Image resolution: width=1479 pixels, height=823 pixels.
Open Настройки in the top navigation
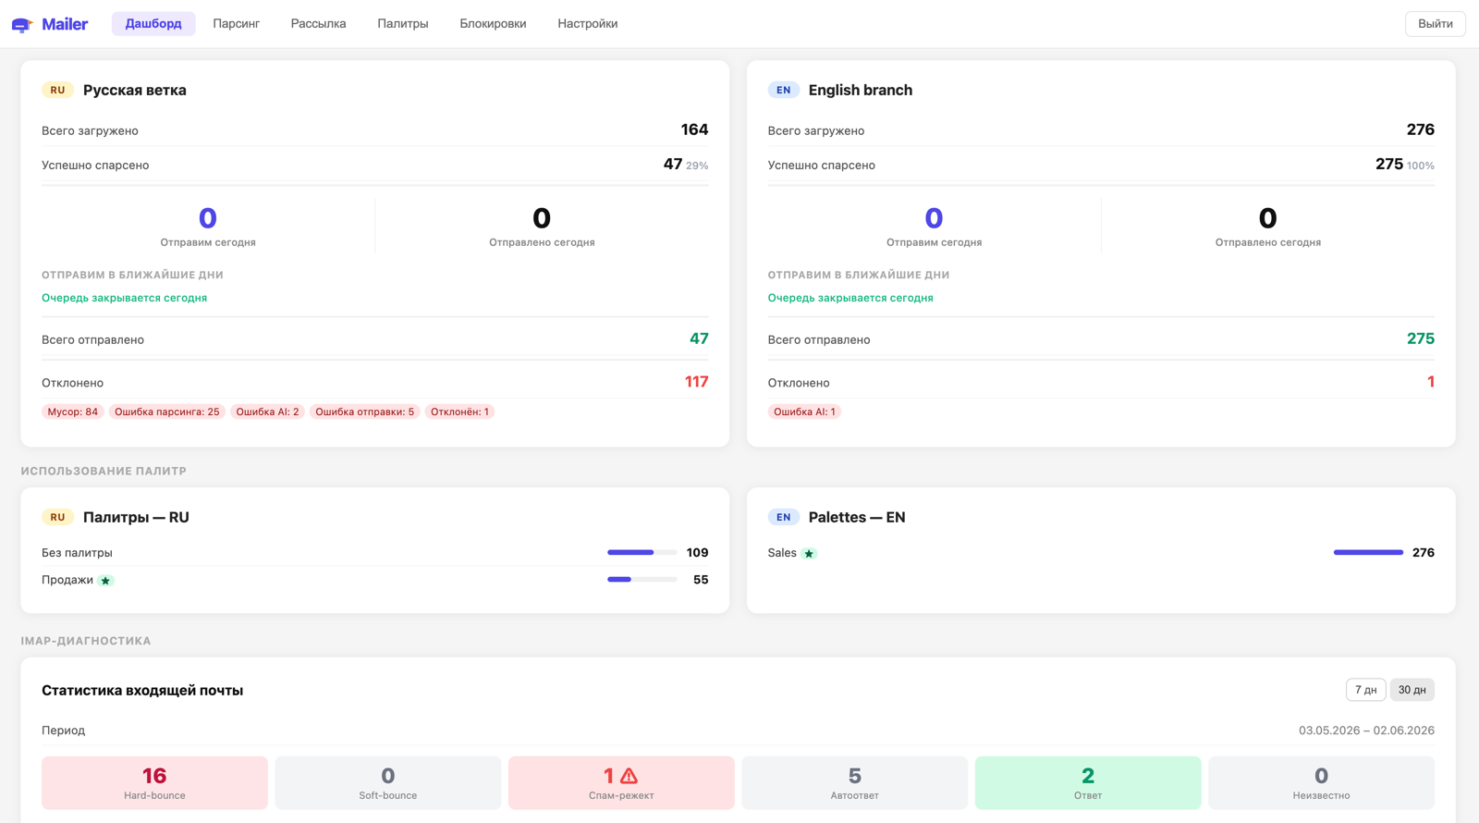coord(587,24)
